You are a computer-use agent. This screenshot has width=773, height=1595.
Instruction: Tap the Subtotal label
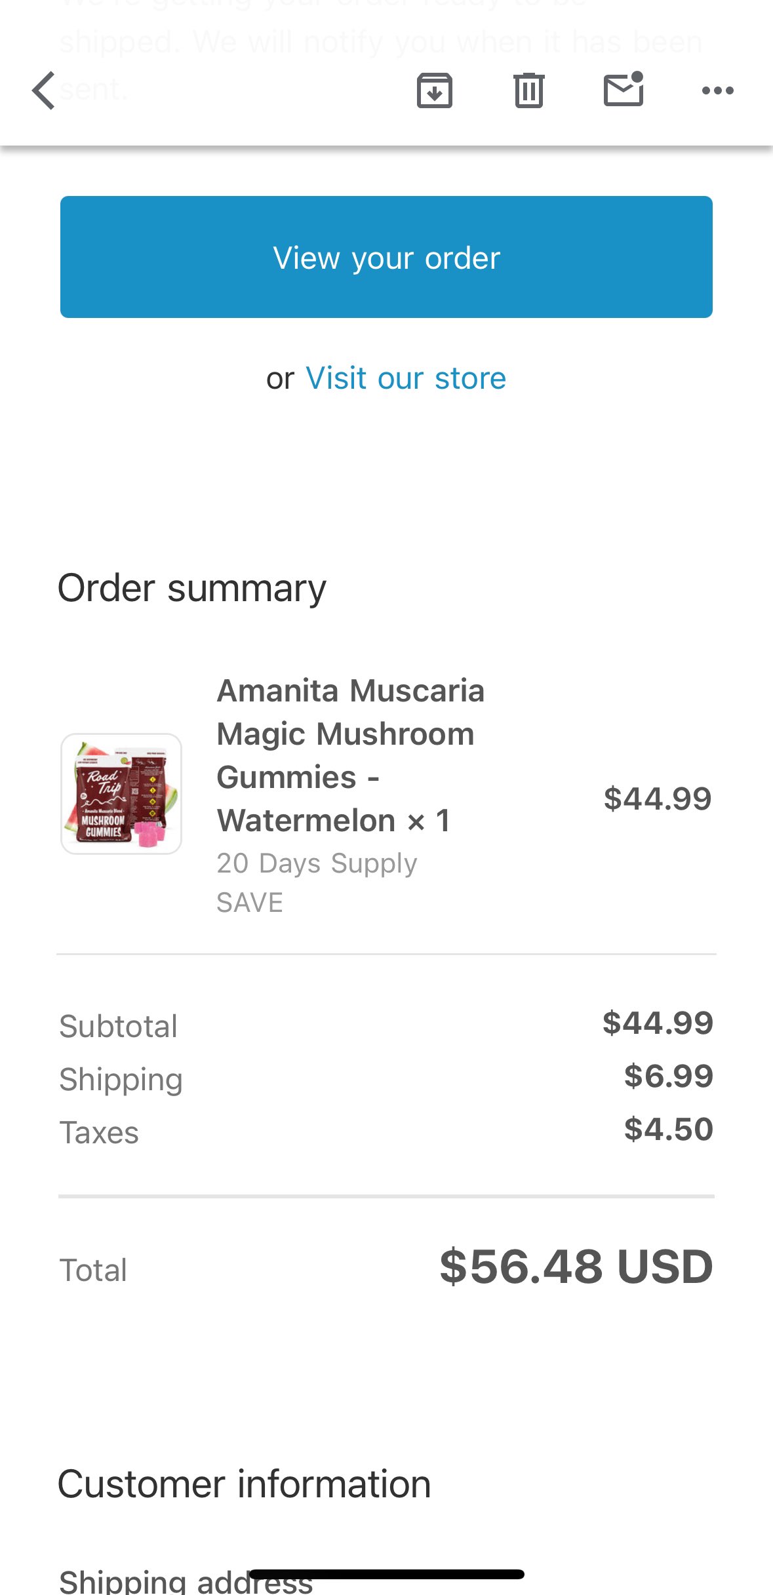(119, 1026)
